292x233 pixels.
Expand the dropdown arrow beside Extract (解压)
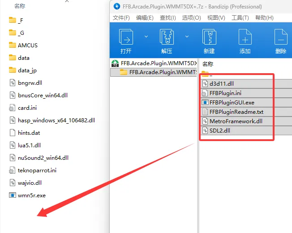pyautogui.click(x=187, y=37)
